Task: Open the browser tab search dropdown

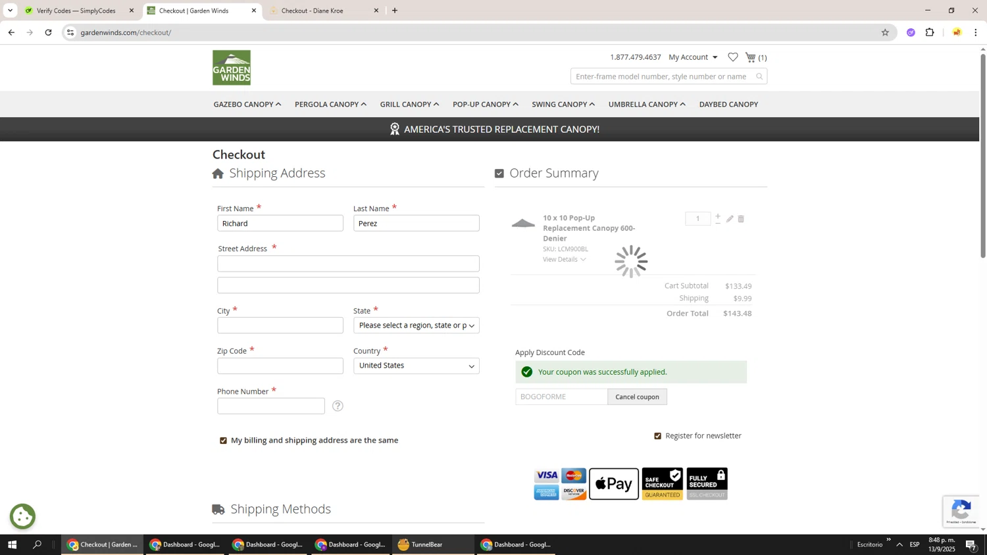Action: click(10, 11)
